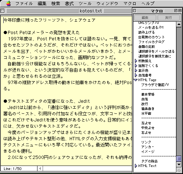
Task: Select the メールを送る/M macro
Action: tap(151, 28)
